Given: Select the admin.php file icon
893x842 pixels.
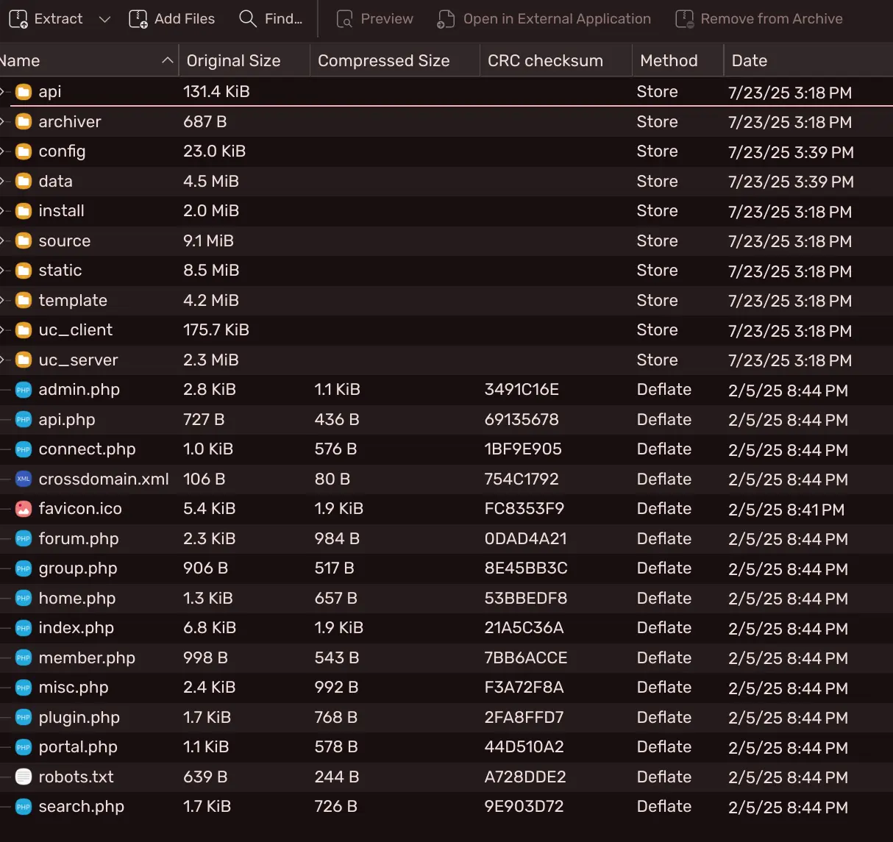Looking at the screenshot, I should 24,390.
